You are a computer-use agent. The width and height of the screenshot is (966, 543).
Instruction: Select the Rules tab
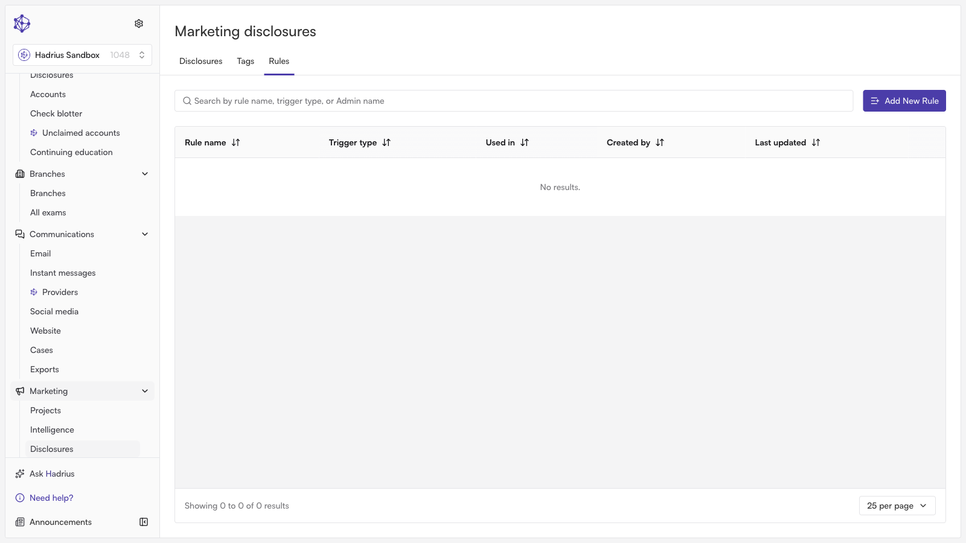(279, 61)
